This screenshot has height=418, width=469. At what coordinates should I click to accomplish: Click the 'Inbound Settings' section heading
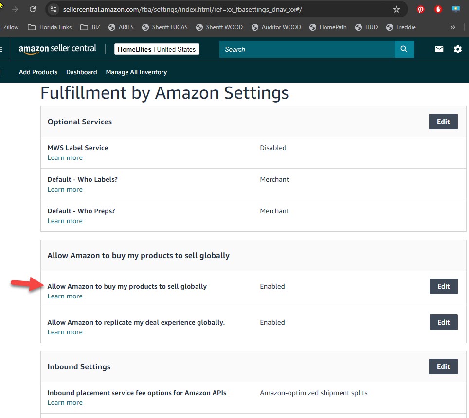pos(79,367)
